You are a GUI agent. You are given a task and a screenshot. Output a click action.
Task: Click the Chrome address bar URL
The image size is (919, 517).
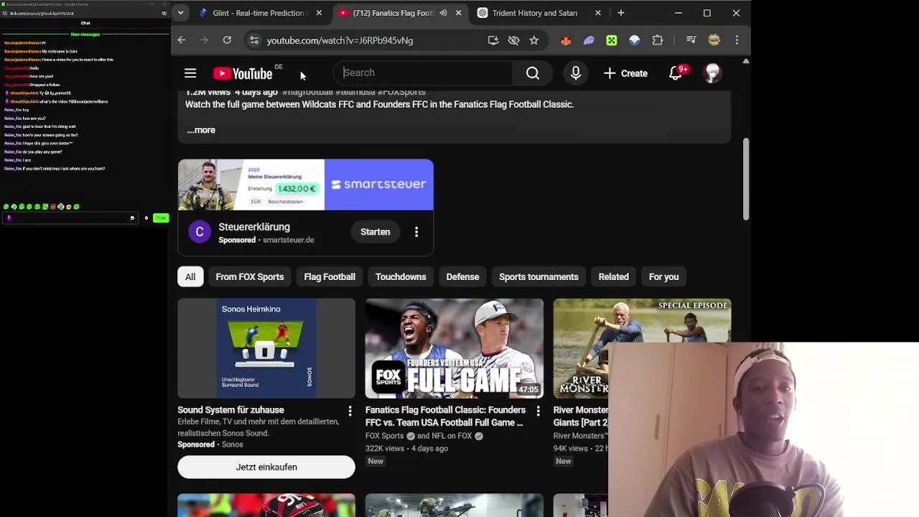click(340, 40)
